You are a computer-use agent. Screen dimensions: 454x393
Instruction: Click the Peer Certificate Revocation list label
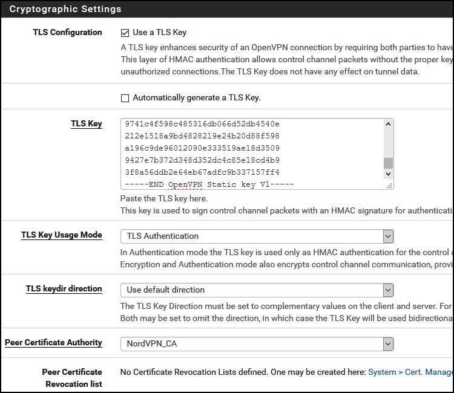(72, 378)
